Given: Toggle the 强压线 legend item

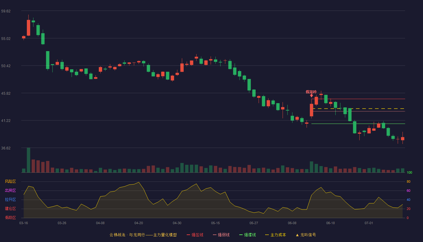Looking at the screenshot, I should coord(195,235).
